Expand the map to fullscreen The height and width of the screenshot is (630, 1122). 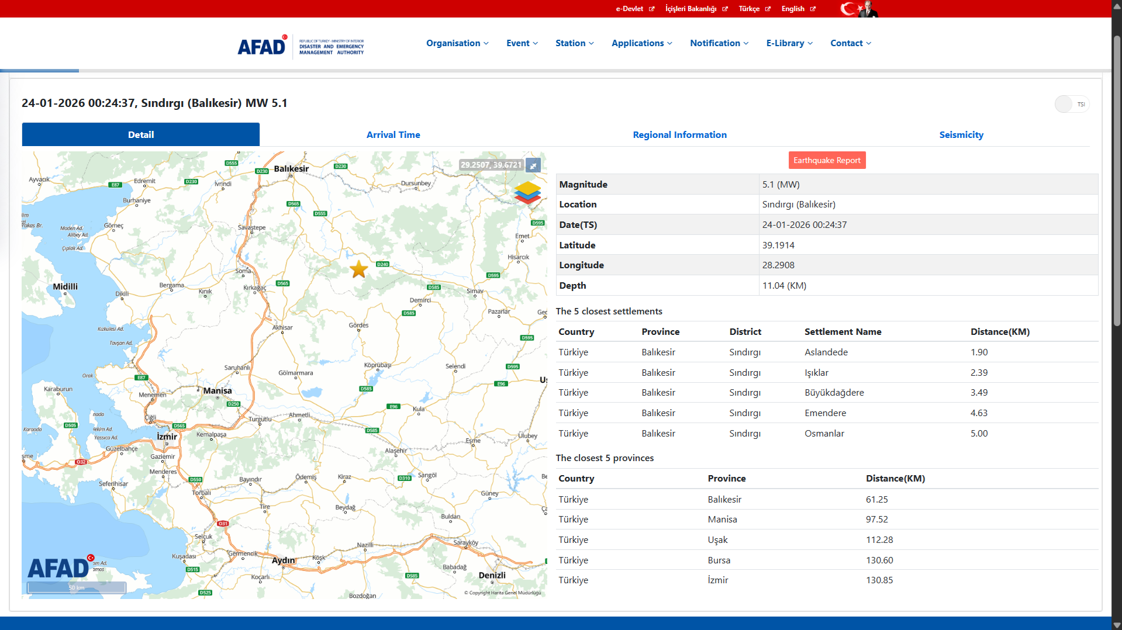click(x=533, y=165)
